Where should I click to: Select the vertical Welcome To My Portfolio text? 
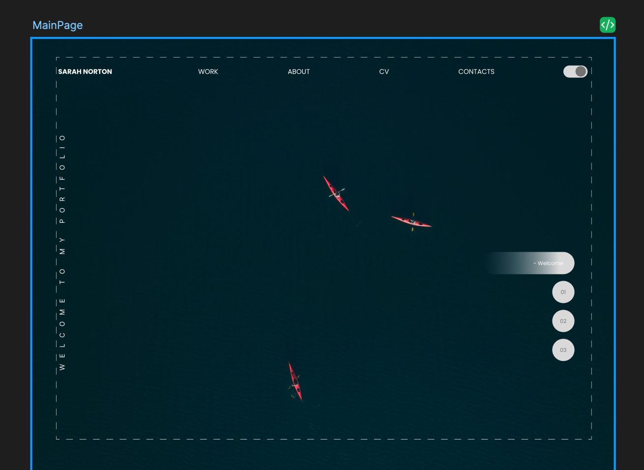point(62,252)
